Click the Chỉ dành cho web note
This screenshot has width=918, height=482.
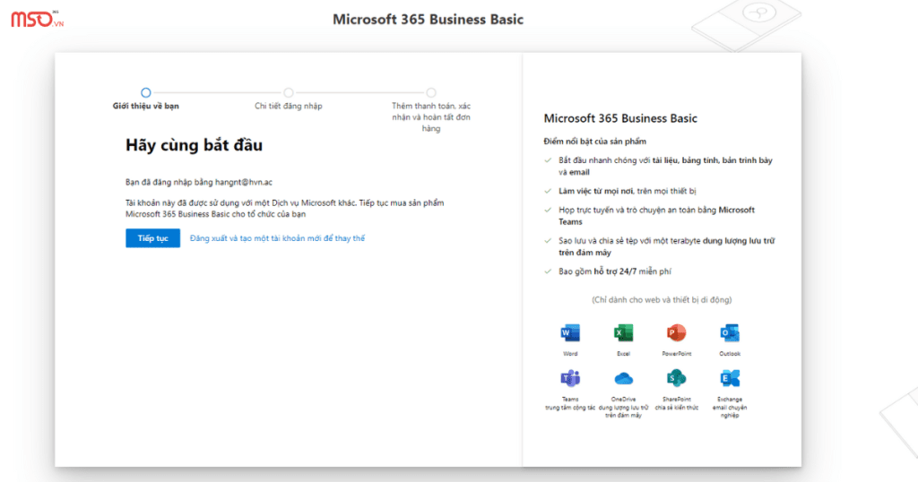coord(662,299)
